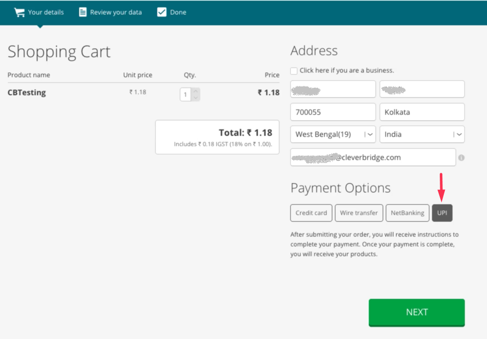Choose Wire transfer payment
The height and width of the screenshot is (339, 487).
click(359, 212)
